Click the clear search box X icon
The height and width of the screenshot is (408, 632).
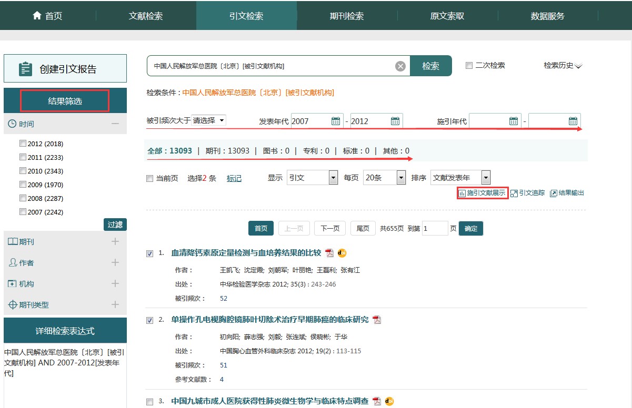pos(400,66)
